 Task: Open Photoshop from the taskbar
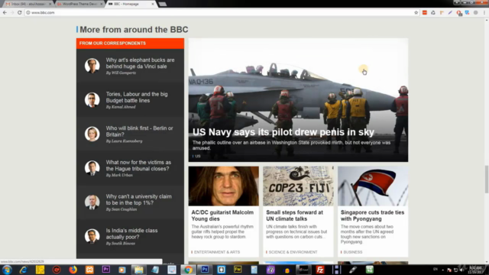pos(205,270)
